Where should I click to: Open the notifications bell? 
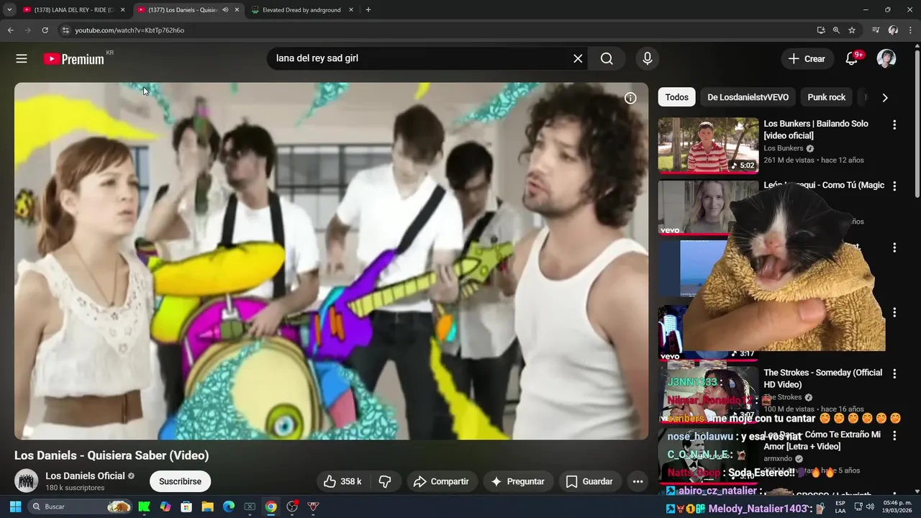pyautogui.click(x=852, y=59)
